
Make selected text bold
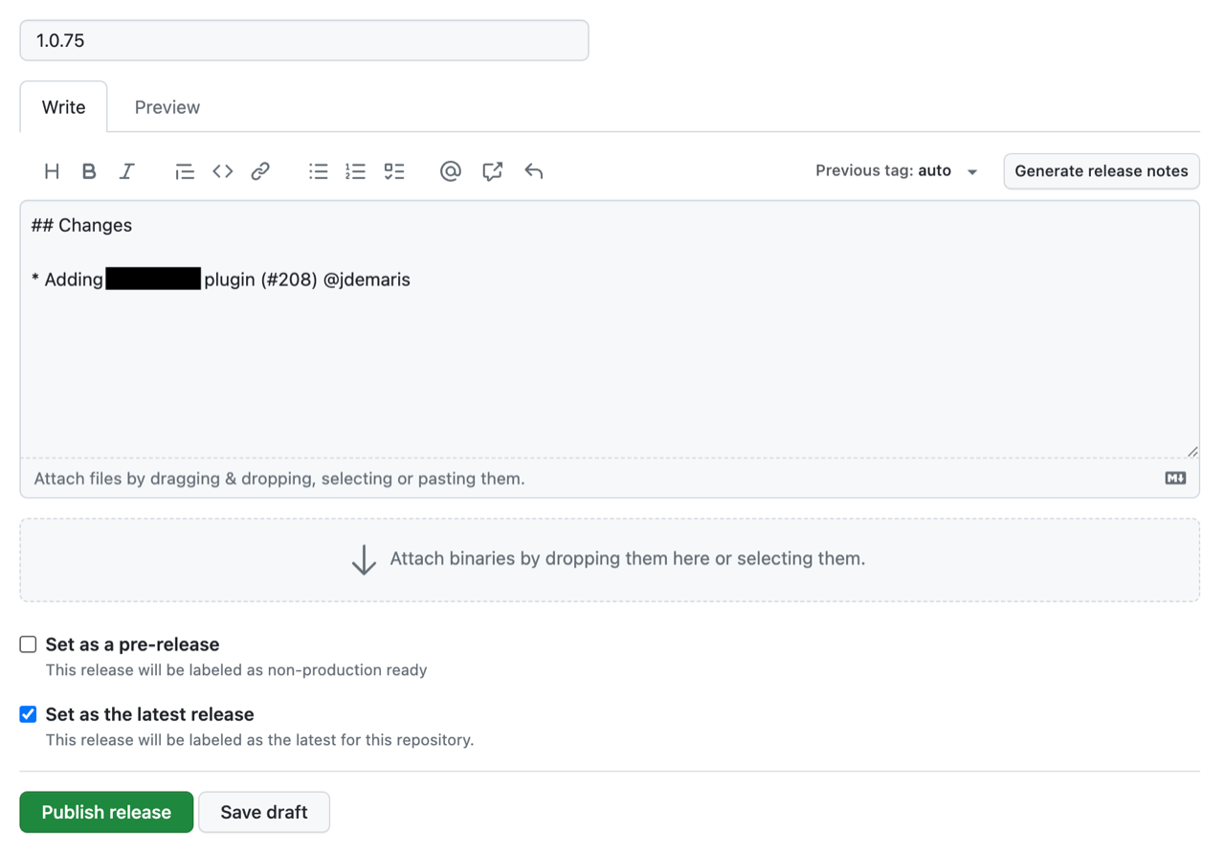(x=89, y=170)
